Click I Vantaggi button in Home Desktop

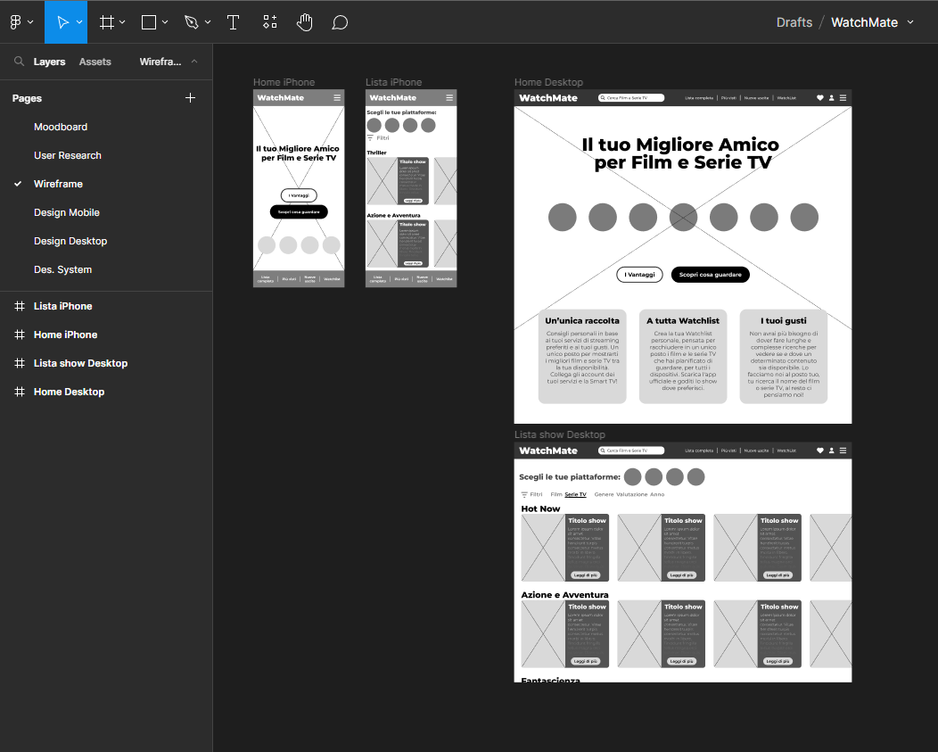click(x=639, y=274)
